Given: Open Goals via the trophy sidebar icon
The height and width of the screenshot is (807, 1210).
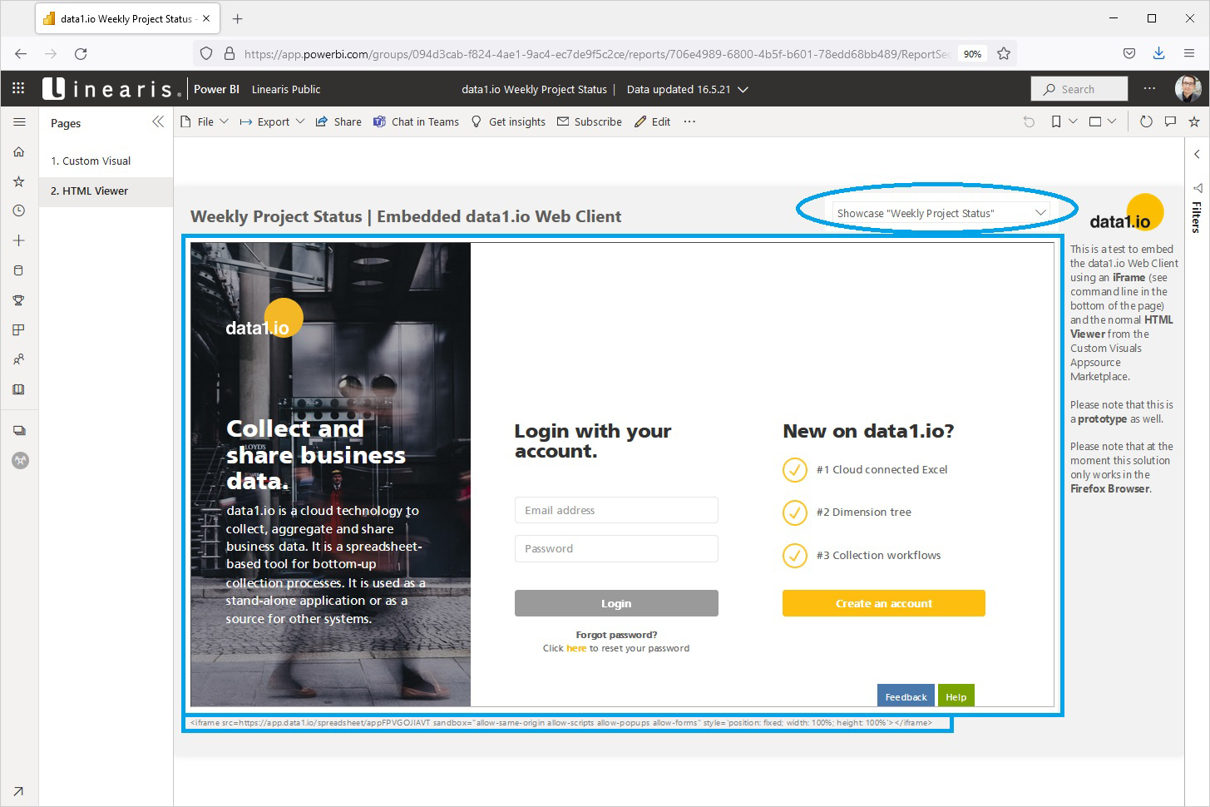Looking at the screenshot, I should (18, 300).
